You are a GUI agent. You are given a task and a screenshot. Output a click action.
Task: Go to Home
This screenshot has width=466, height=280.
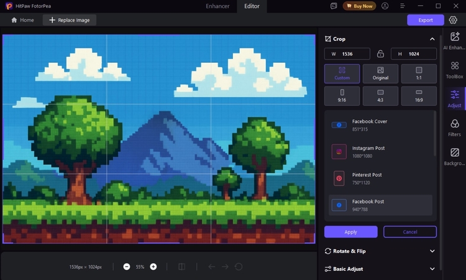click(x=22, y=20)
